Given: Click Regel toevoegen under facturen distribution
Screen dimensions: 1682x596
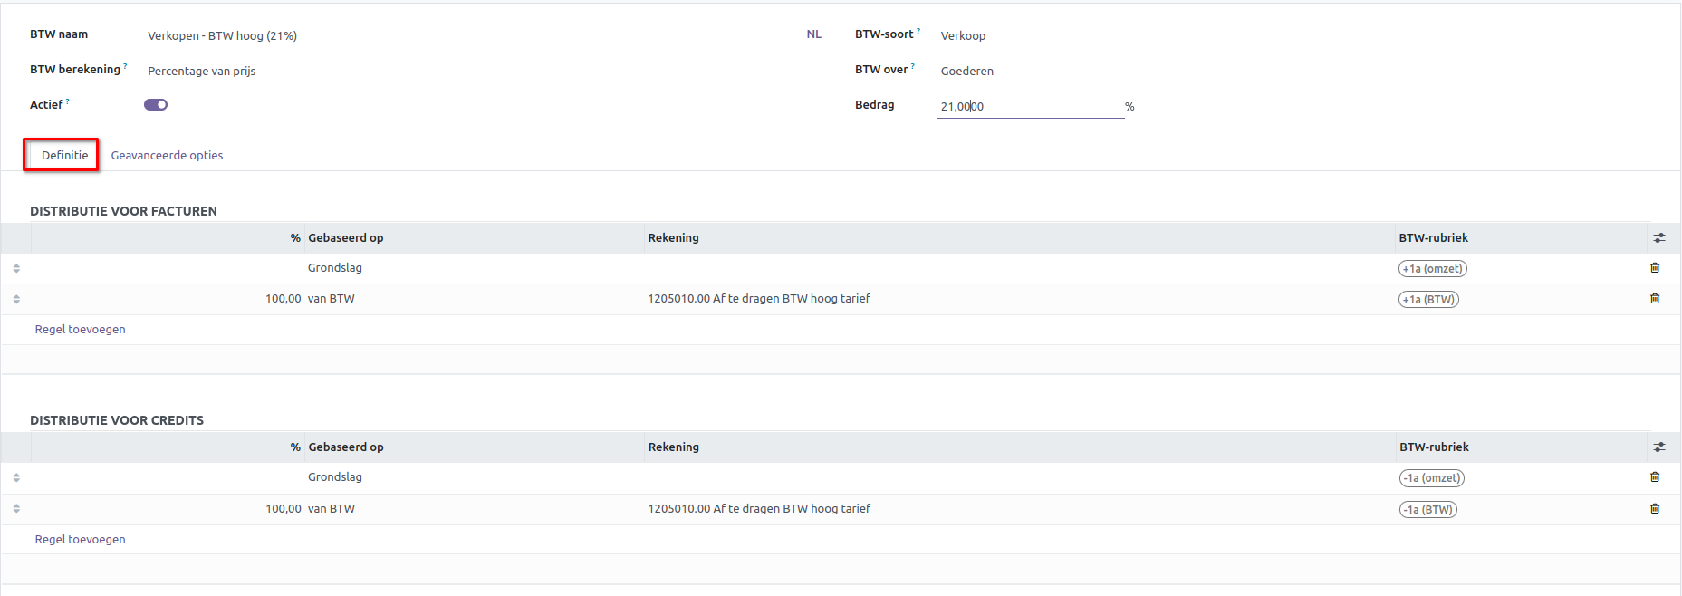Looking at the screenshot, I should click(x=80, y=330).
